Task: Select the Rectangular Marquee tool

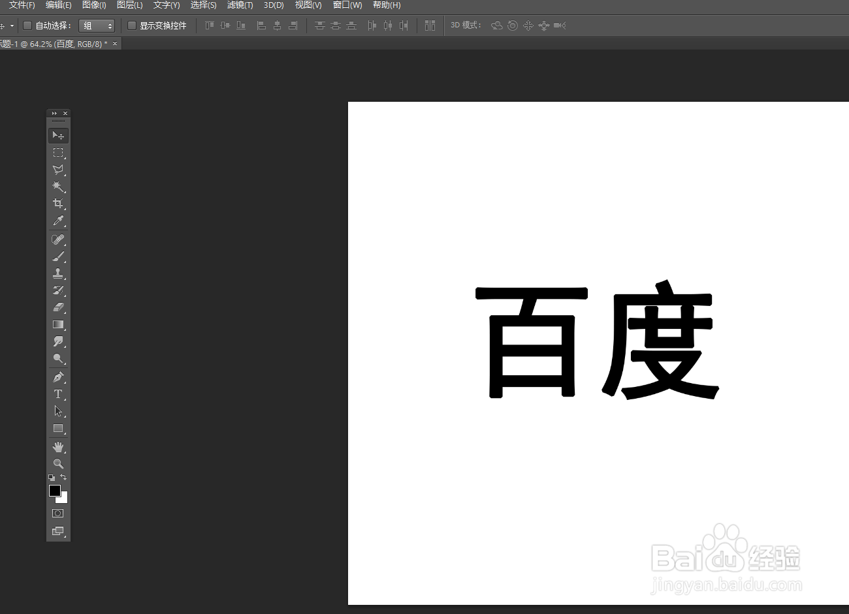Action: coord(59,153)
